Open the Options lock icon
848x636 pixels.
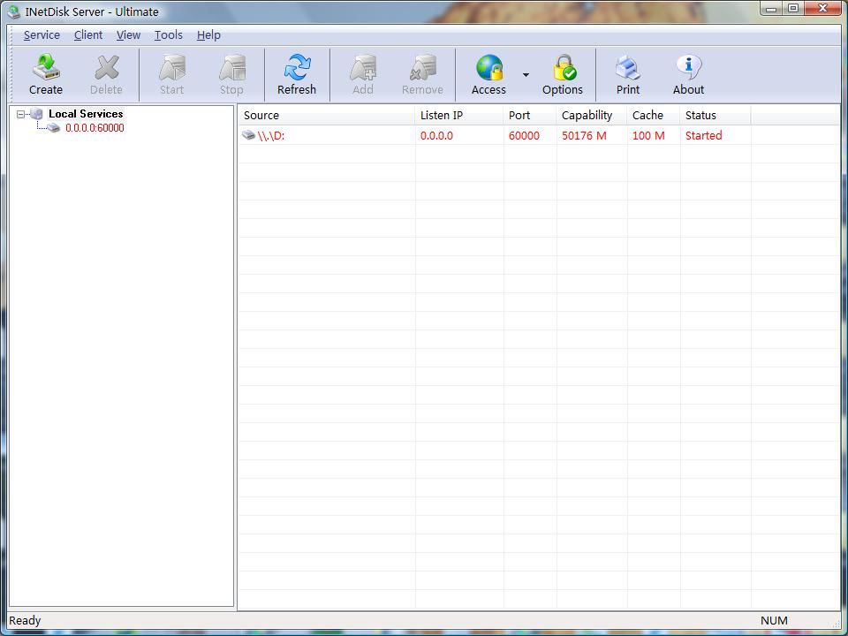pyautogui.click(x=563, y=69)
